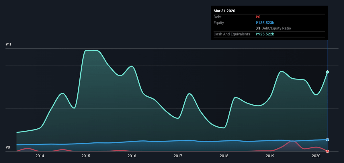Click the Mar 31 2020 tooltip heading
This screenshot has width=344, height=163.
click(224, 11)
